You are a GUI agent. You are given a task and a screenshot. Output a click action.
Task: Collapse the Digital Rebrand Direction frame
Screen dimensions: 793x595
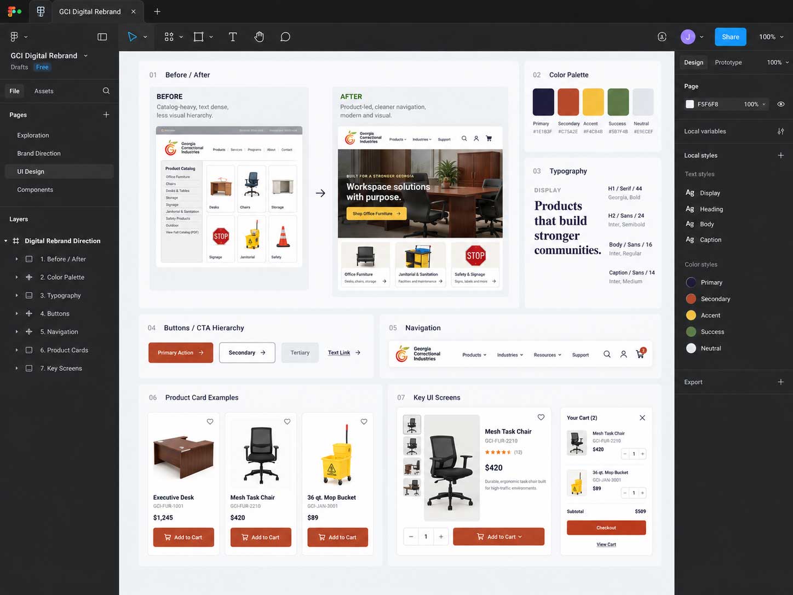tap(6, 241)
